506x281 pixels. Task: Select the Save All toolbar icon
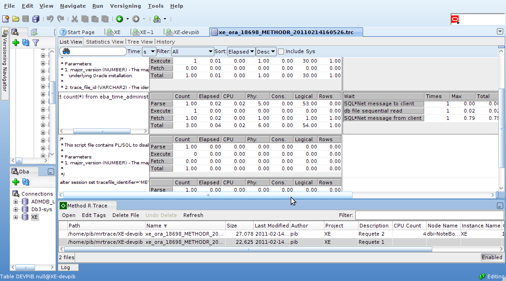tap(35, 19)
